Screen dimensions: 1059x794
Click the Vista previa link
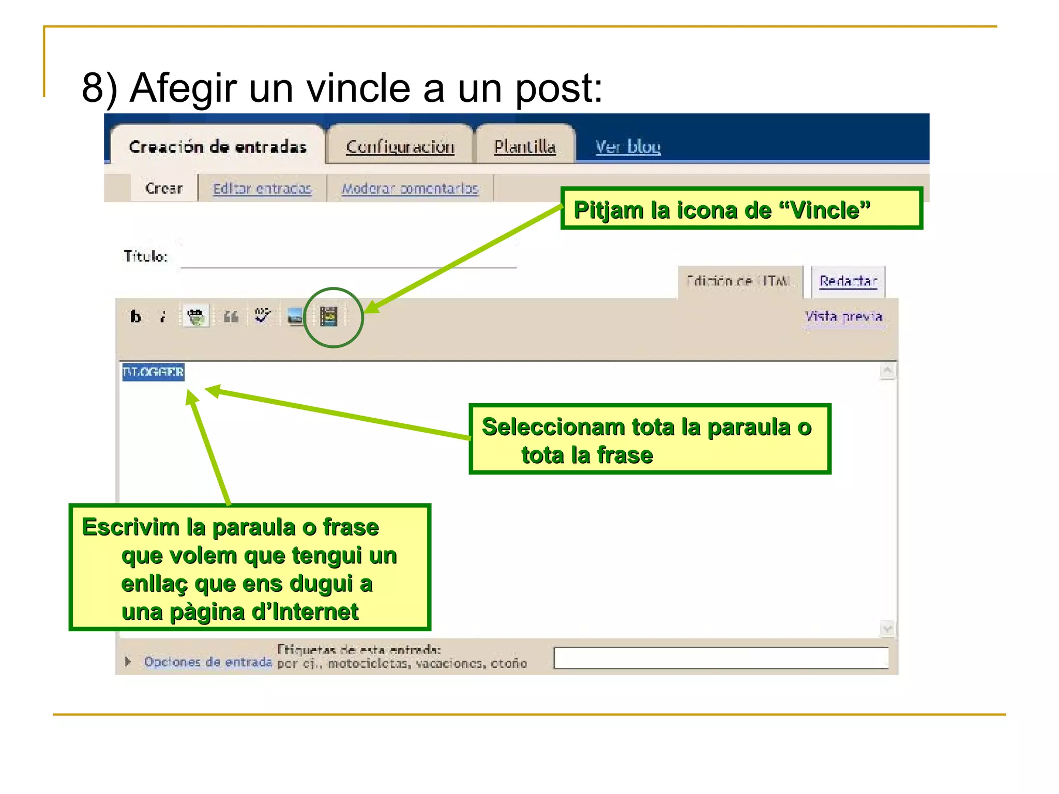tap(843, 316)
